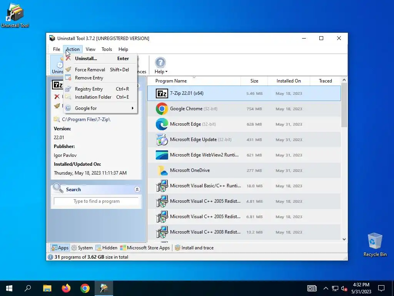Expand the Help toolbar dropdown arrow
Image resolution: width=394 pixels, height=296 pixels.
pyautogui.click(x=166, y=72)
